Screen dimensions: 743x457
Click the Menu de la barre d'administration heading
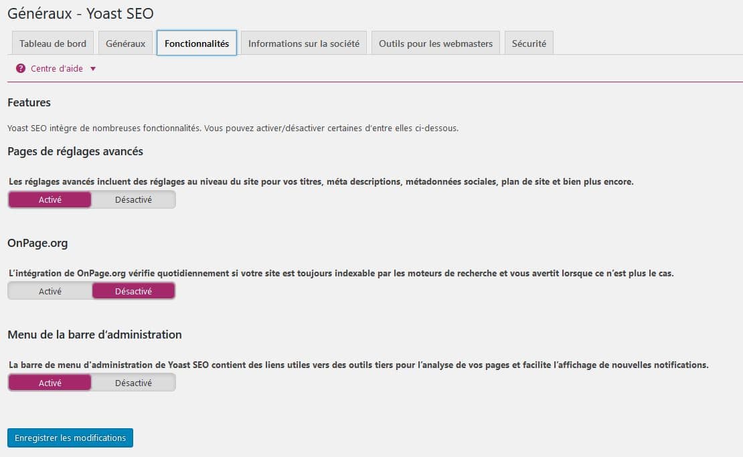pos(95,335)
